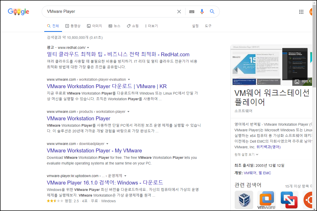
Task: Click the vmware-player.kr.uptodown.com URL text
Action: [x=73, y=176]
